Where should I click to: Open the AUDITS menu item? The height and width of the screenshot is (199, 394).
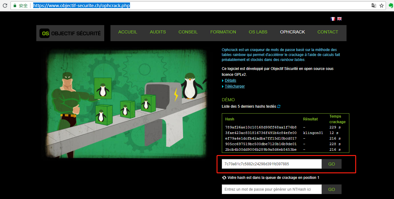158,32
